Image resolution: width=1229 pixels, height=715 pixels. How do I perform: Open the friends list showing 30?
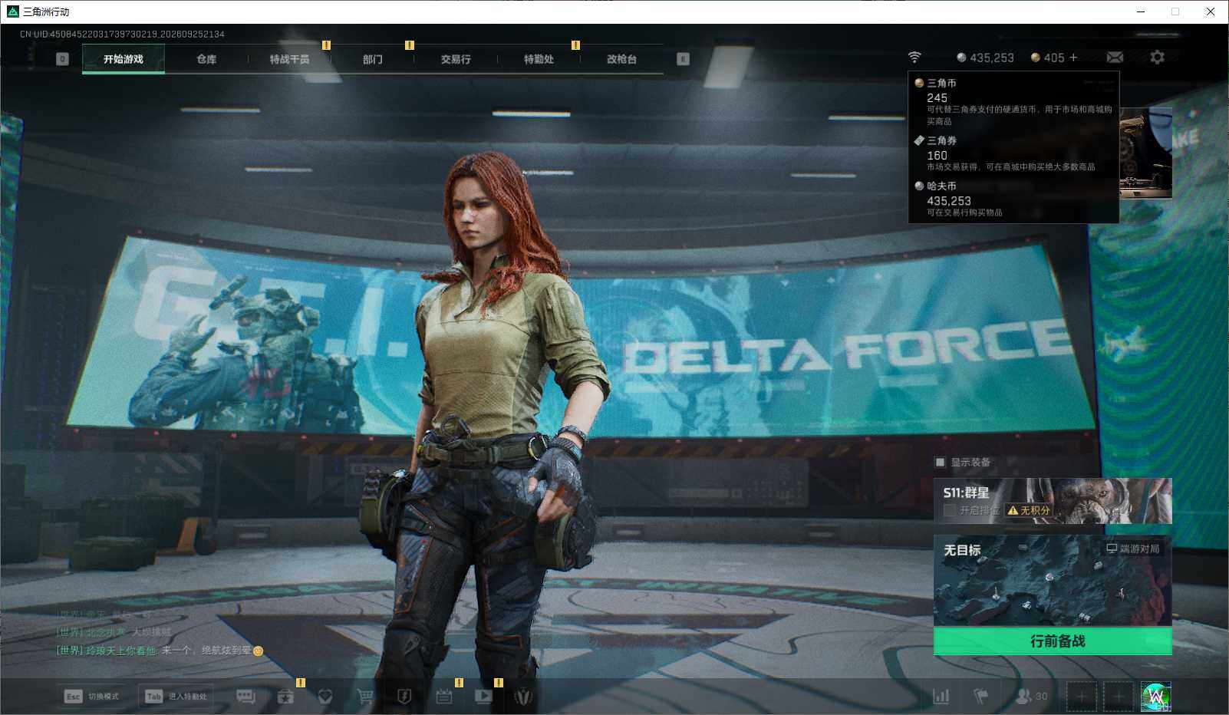tap(1031, 697)
